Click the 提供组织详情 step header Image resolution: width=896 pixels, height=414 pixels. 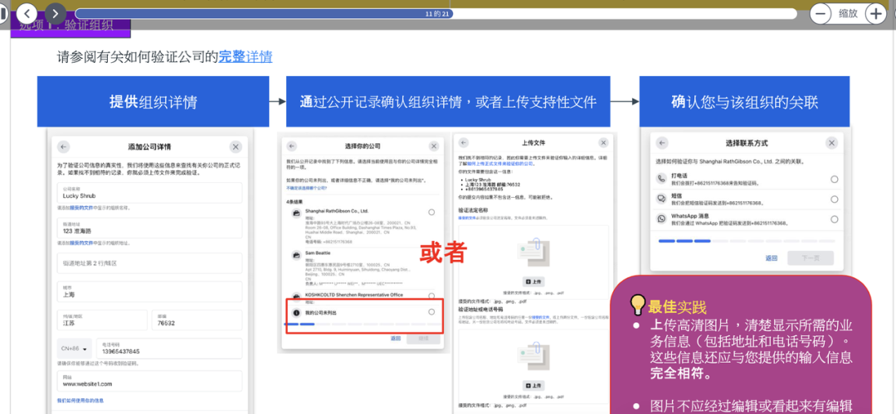click(x=153, y=102)
